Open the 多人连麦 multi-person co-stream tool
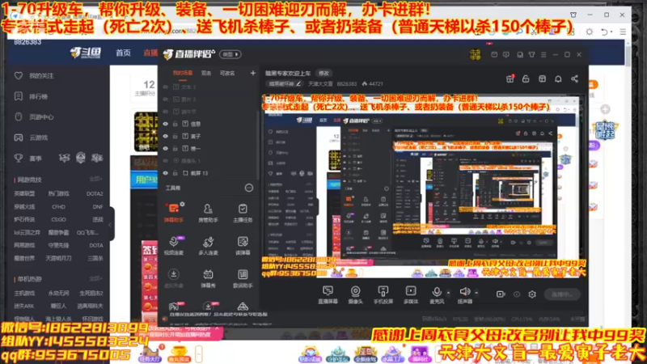This screenshot has height=364, width=647. click(x=208, y=245)
